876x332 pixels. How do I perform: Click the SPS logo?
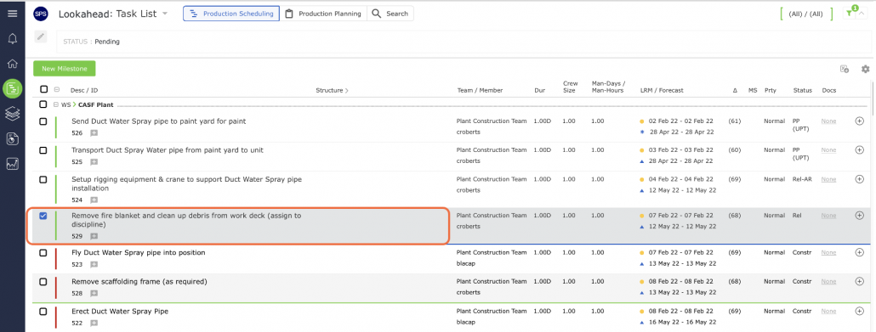coord(41,14)
